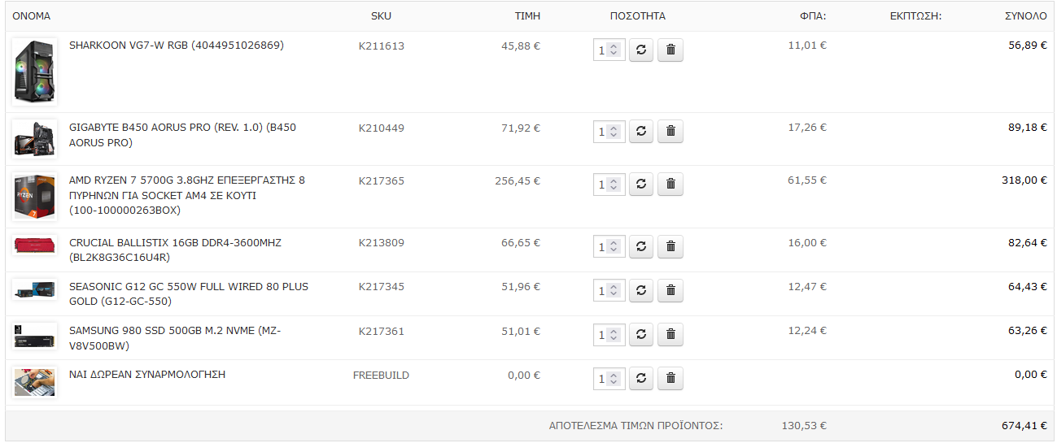View the Sharkoon case thumbnail image
Image resolution: width=1057 pixels, height=443 pixels.
pyautogui.click(x=34, y=72)
